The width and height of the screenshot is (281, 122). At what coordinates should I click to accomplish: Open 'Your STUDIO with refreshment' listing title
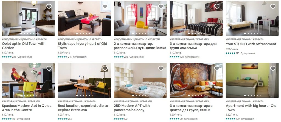point(251,44)
